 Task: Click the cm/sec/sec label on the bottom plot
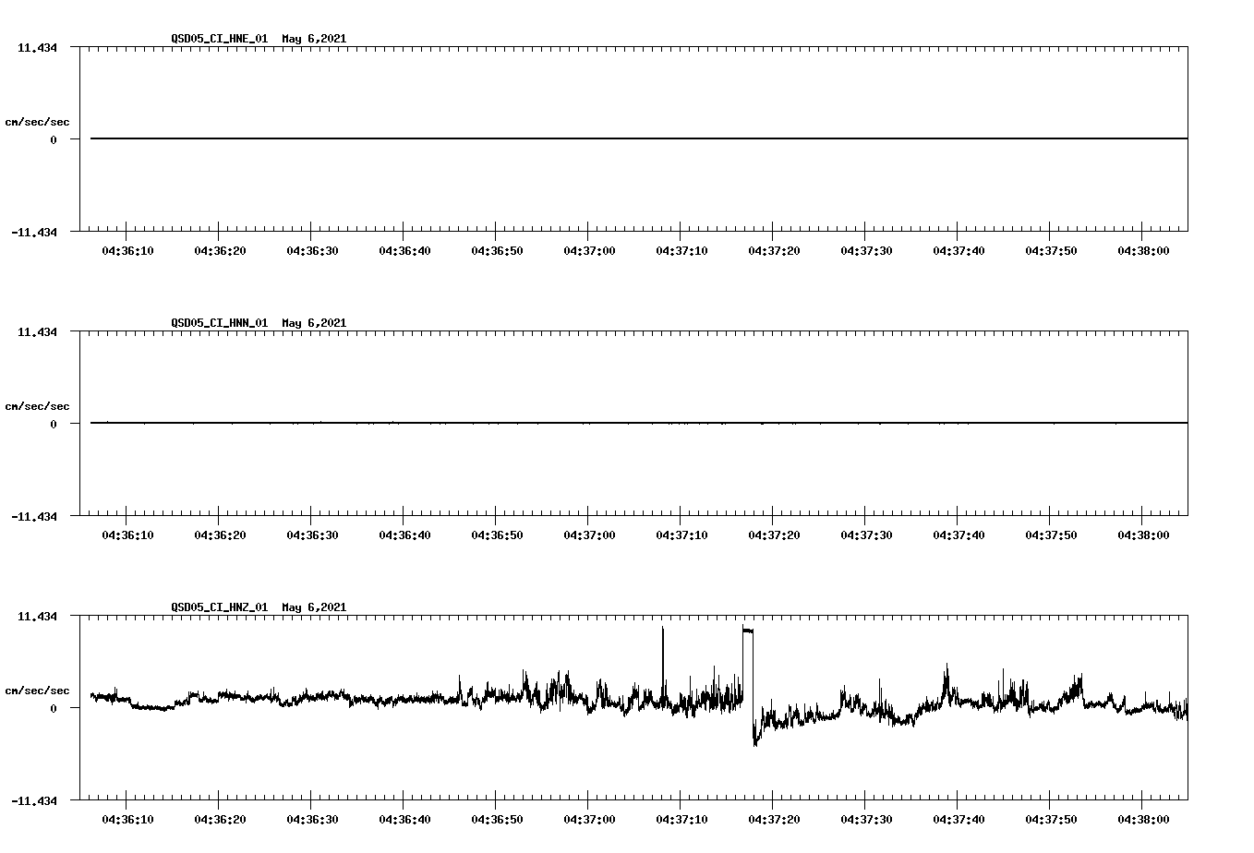(x=38, y=690)
